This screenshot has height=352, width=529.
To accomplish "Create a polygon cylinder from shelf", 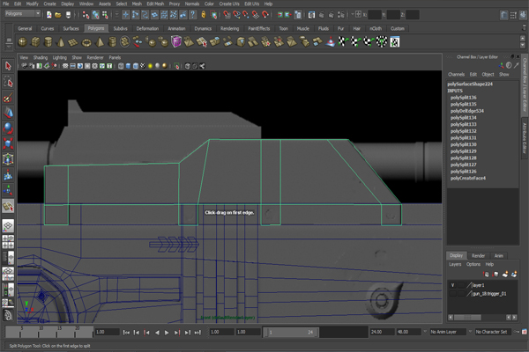I will pos(48,42).
